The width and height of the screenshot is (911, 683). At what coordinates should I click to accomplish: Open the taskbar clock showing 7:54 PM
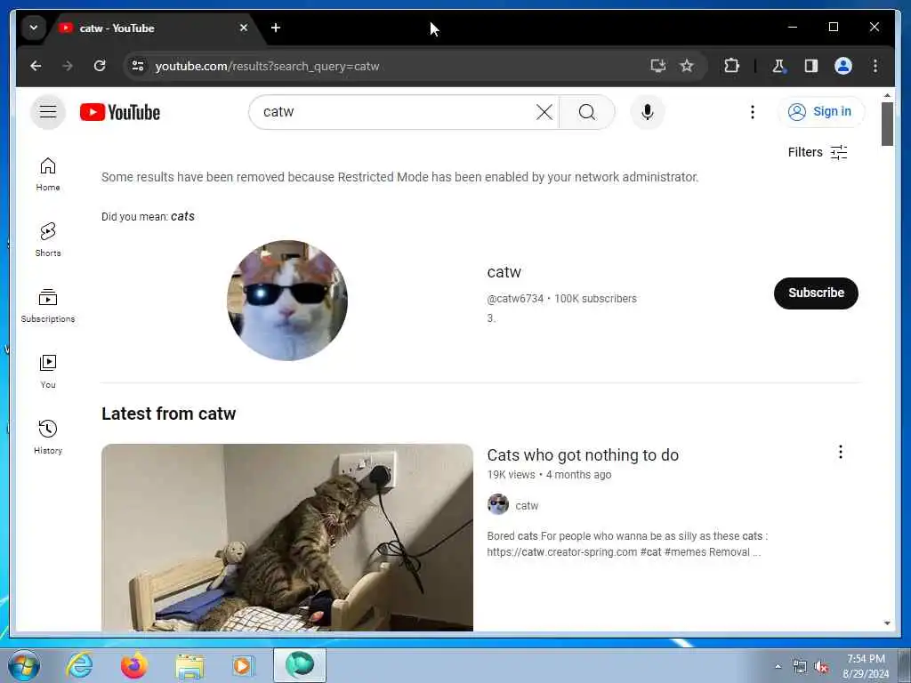coord(866,666)
